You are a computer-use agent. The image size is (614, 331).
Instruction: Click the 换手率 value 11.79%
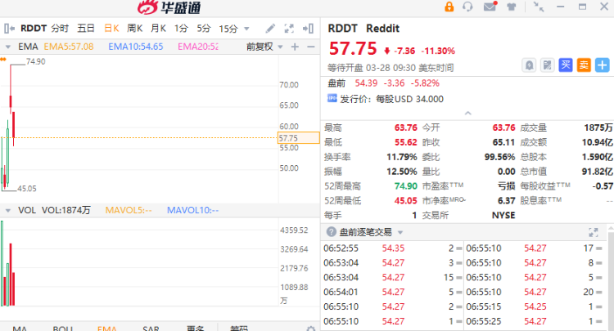pyautogui.click(x=401, y=157)
